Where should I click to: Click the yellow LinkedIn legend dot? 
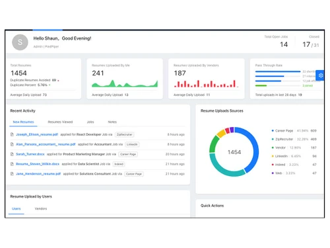pos(273,156)
